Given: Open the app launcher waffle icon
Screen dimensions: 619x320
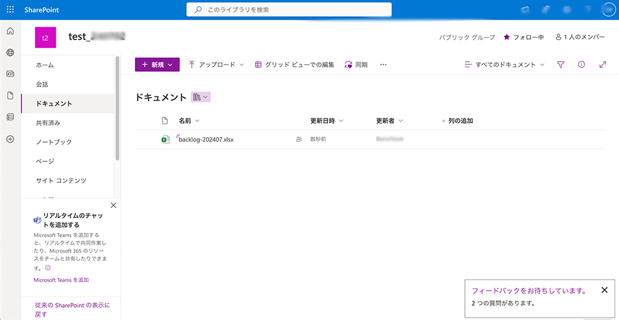Looking at the screenshot, I should coord(10,10).
